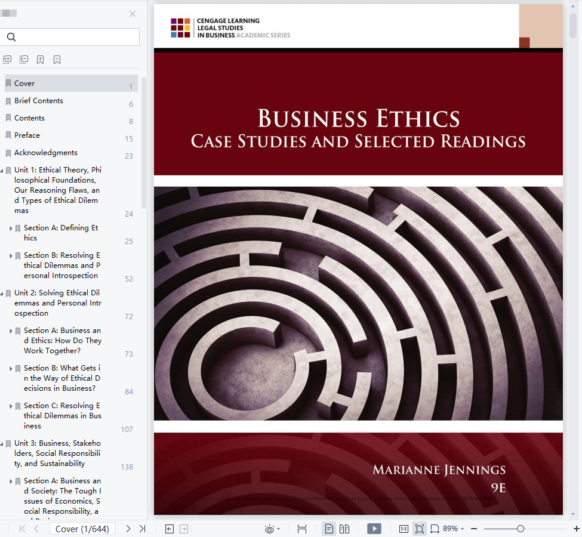Open Unit 3: Business, Stakeholders bookmark
The height and width of the screenshot is (537, 582).
click(57, 453)
